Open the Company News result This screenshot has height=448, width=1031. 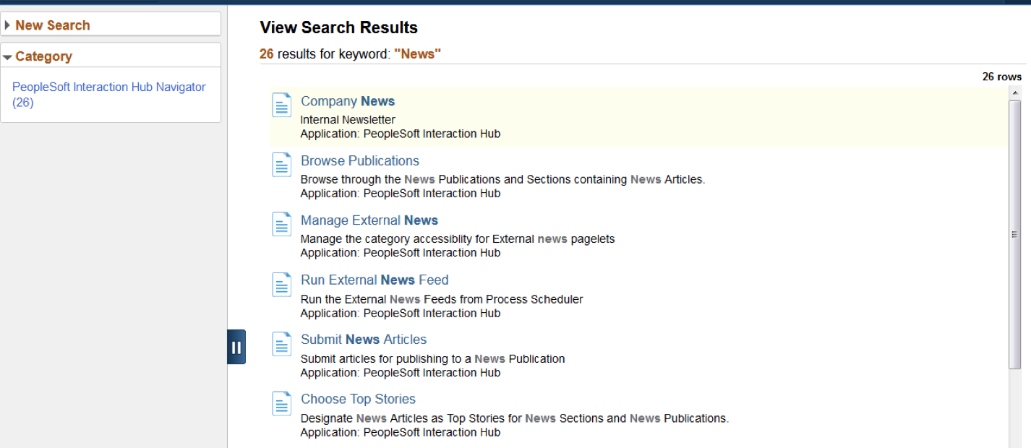coord(347,101)
